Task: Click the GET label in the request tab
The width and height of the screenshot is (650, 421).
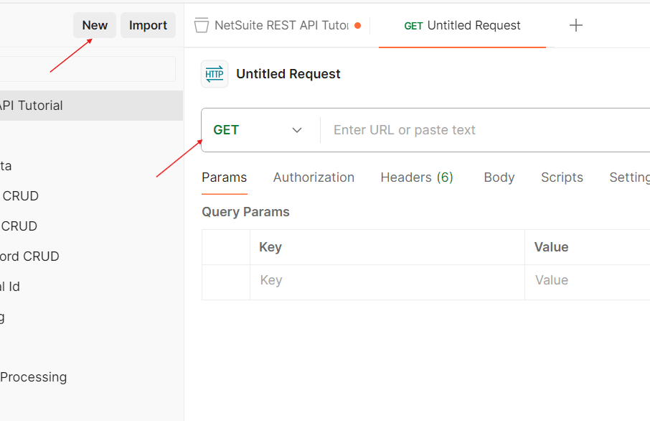Action: pos(413,25)
